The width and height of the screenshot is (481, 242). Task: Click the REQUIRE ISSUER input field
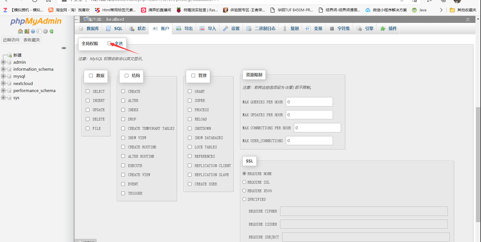tap(364, 224)
